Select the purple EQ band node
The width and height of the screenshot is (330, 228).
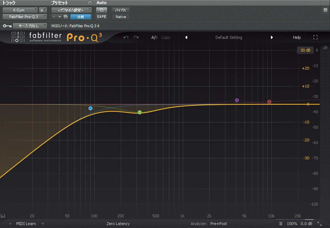coord(237,100)
